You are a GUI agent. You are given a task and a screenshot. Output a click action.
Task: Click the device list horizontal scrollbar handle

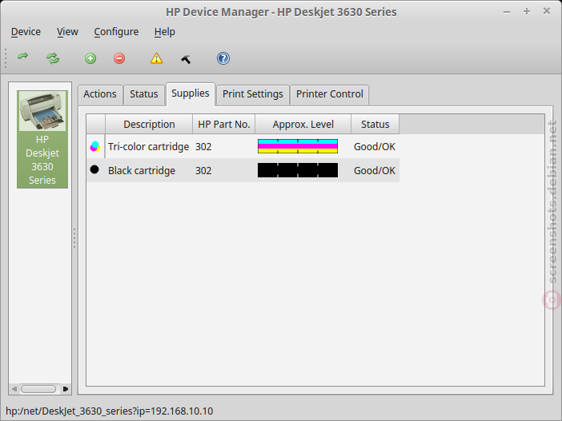[38, 389]
